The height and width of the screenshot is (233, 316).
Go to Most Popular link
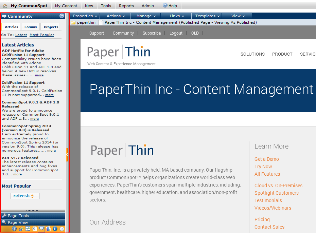pos(42,35)
